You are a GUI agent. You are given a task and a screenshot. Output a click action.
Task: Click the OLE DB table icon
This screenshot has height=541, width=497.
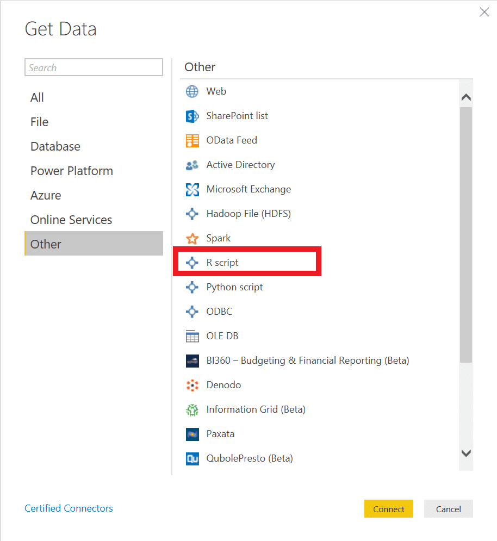(x=192, y=336)
